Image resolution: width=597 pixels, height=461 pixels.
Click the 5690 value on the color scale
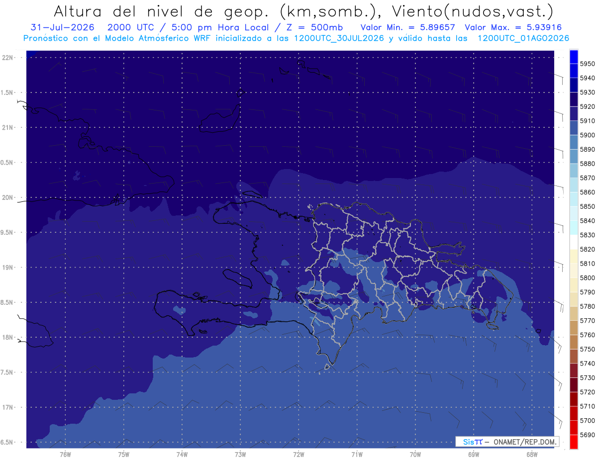tap(587, 435)
